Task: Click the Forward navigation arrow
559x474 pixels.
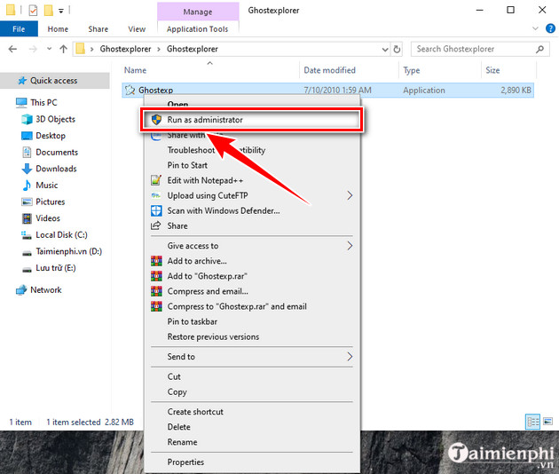Action: click(x=33, y=49)
